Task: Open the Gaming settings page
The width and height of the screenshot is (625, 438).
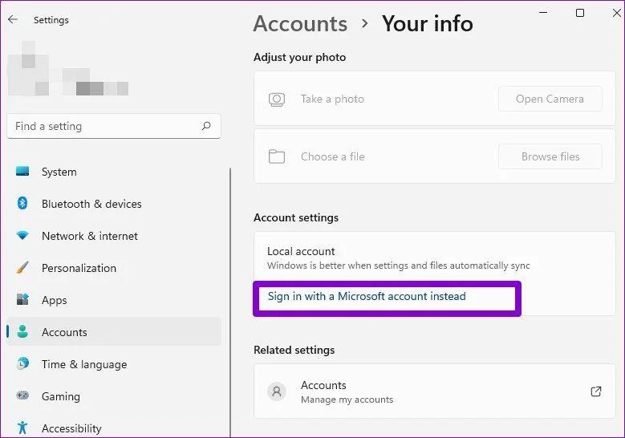Action: pos(114,396)
